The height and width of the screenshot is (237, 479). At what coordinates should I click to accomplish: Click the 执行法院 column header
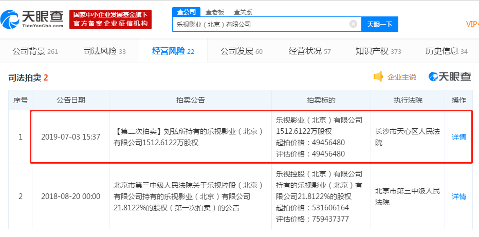click(x=408, y=100)
